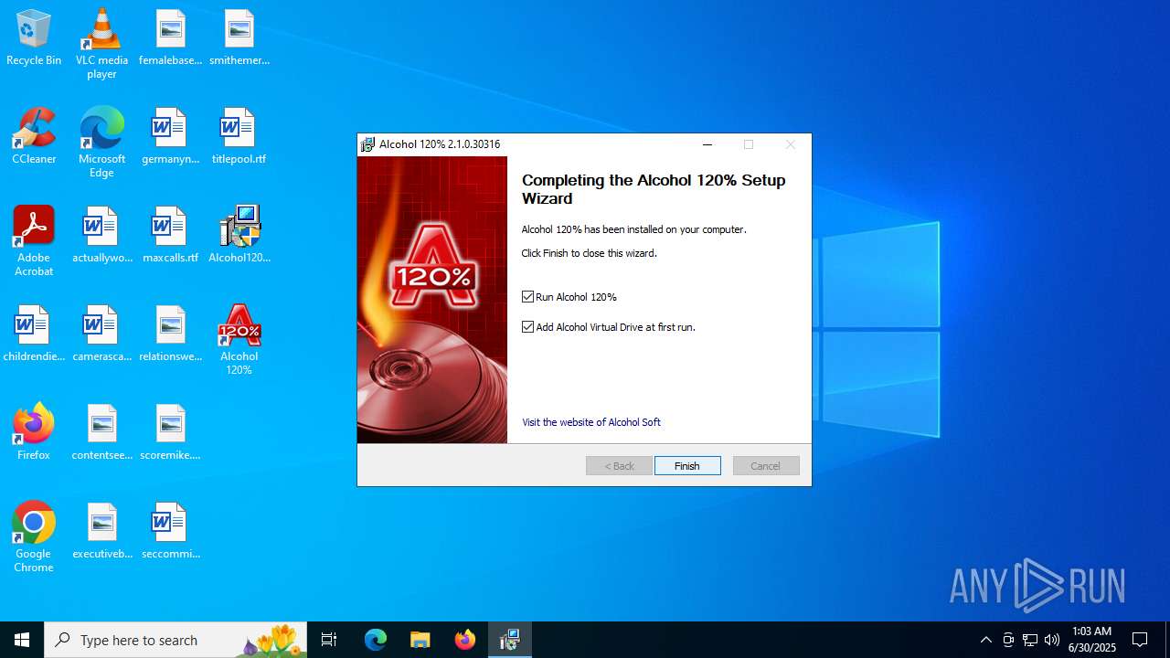Screen dimensions: 1170x658
Task: Open volume control tray icon
Action: coord(1052,640)
